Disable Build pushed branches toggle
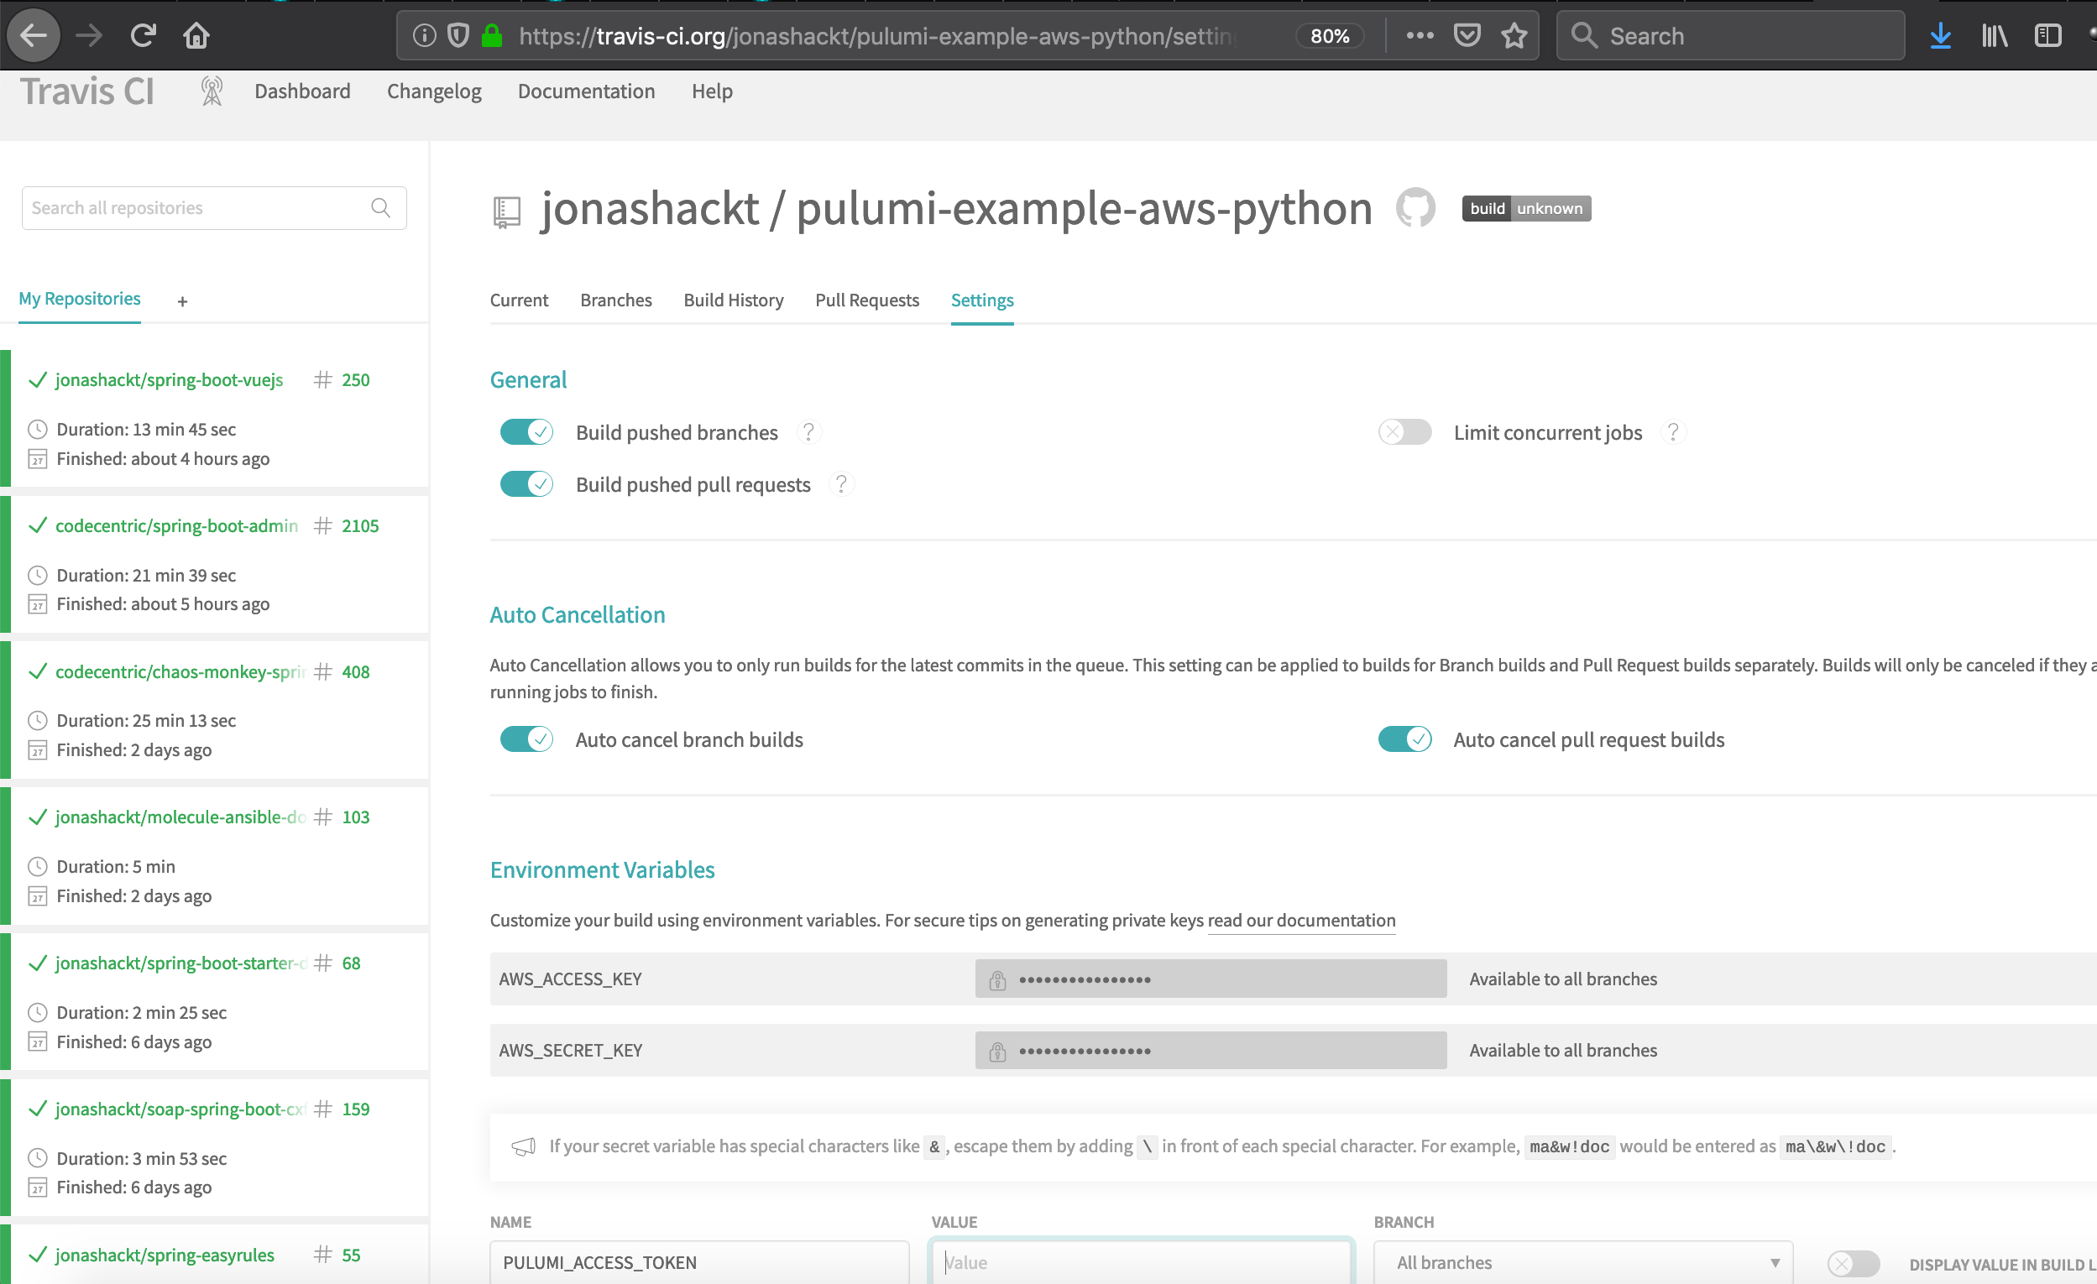 tap(526, 432)
